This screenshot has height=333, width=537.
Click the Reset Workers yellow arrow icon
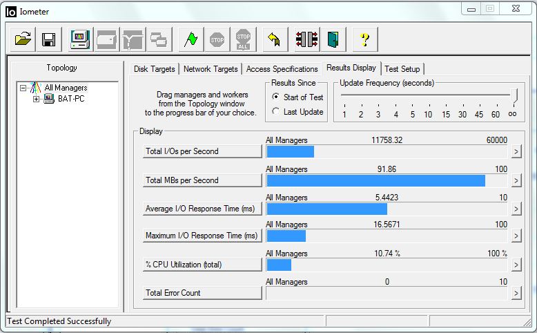275,39
